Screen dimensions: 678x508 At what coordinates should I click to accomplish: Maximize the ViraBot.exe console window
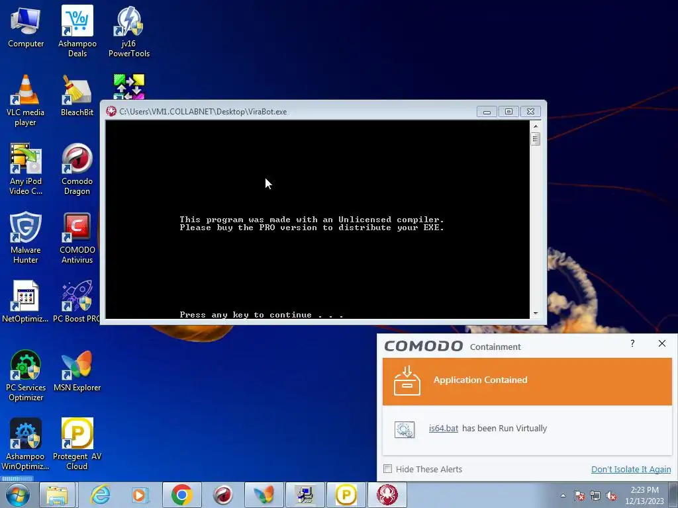point(509,112)
